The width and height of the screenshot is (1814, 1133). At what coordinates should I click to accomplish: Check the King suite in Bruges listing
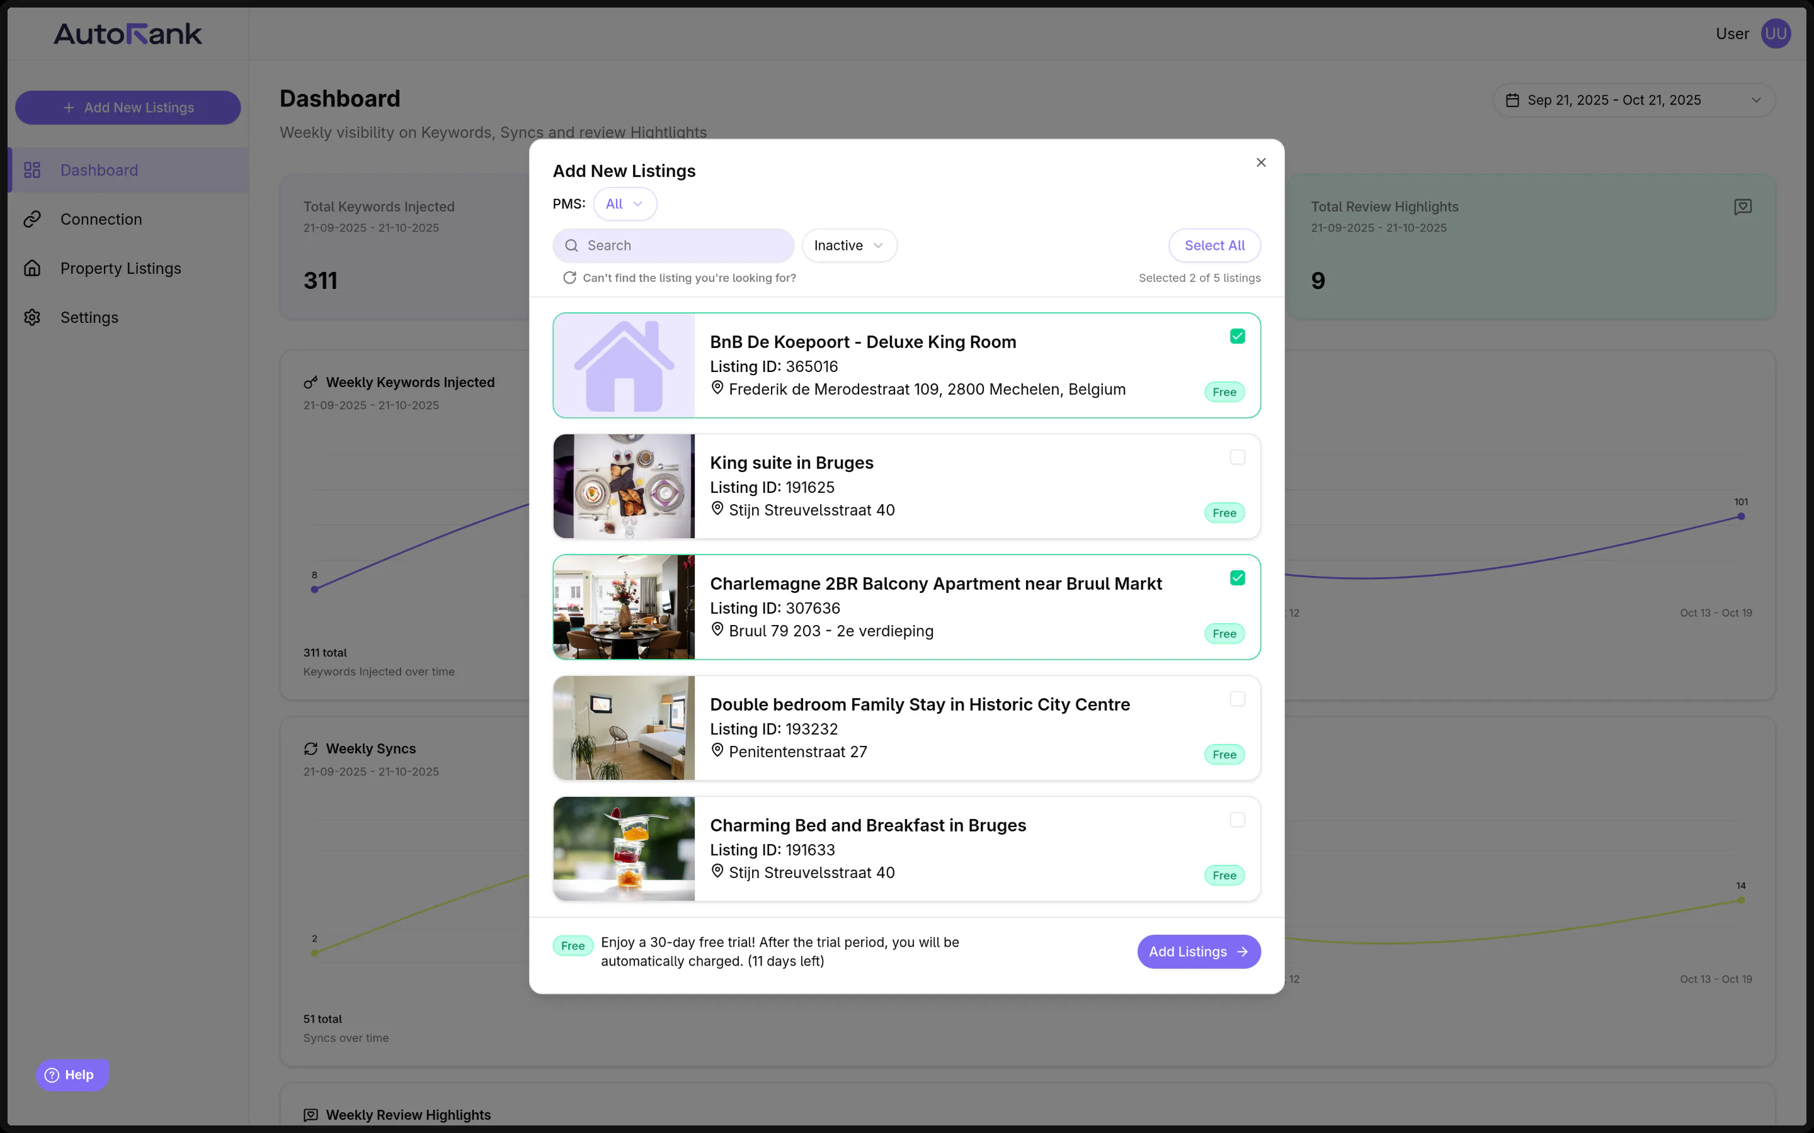[1238, 457]
